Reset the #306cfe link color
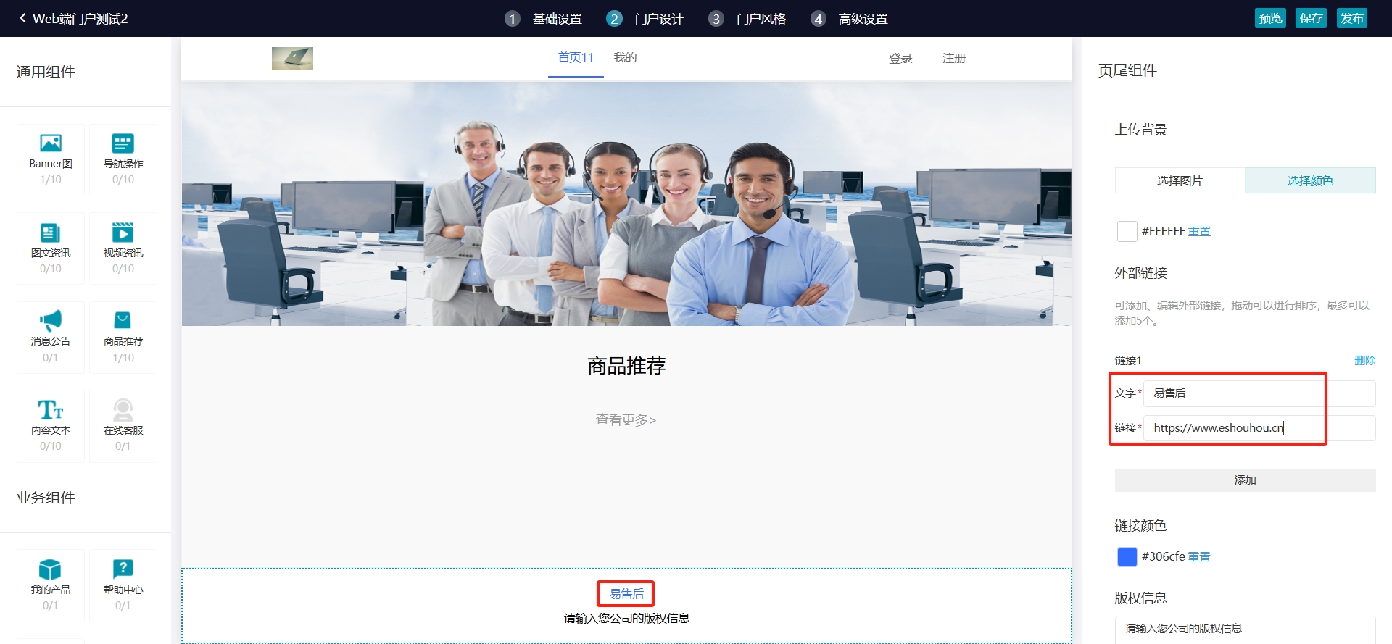 pos(1199,556)
